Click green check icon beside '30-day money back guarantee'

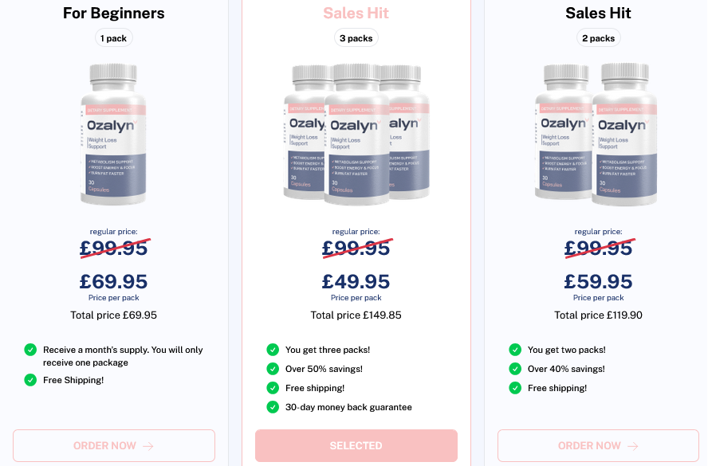tap(273, 407)
